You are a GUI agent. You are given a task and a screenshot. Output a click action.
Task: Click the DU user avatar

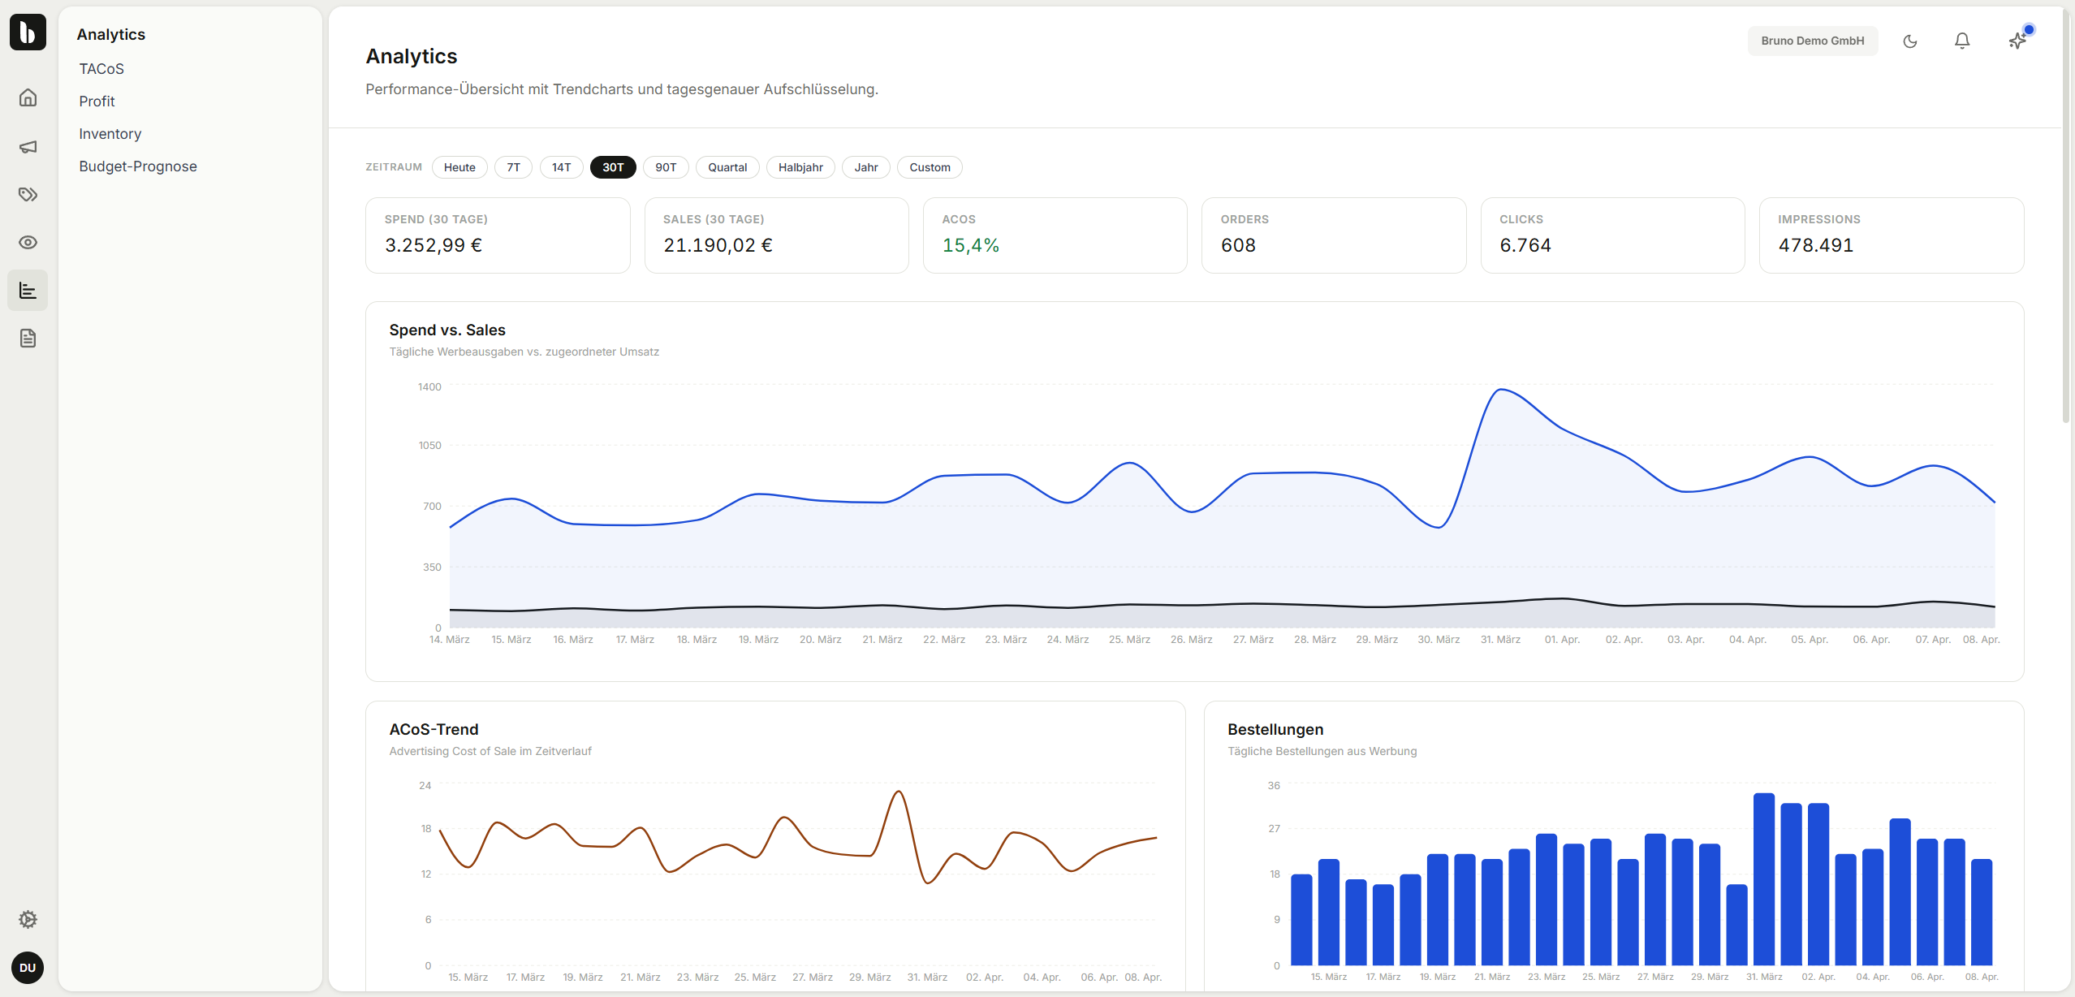pyautogui.click(x=28, y=968)
